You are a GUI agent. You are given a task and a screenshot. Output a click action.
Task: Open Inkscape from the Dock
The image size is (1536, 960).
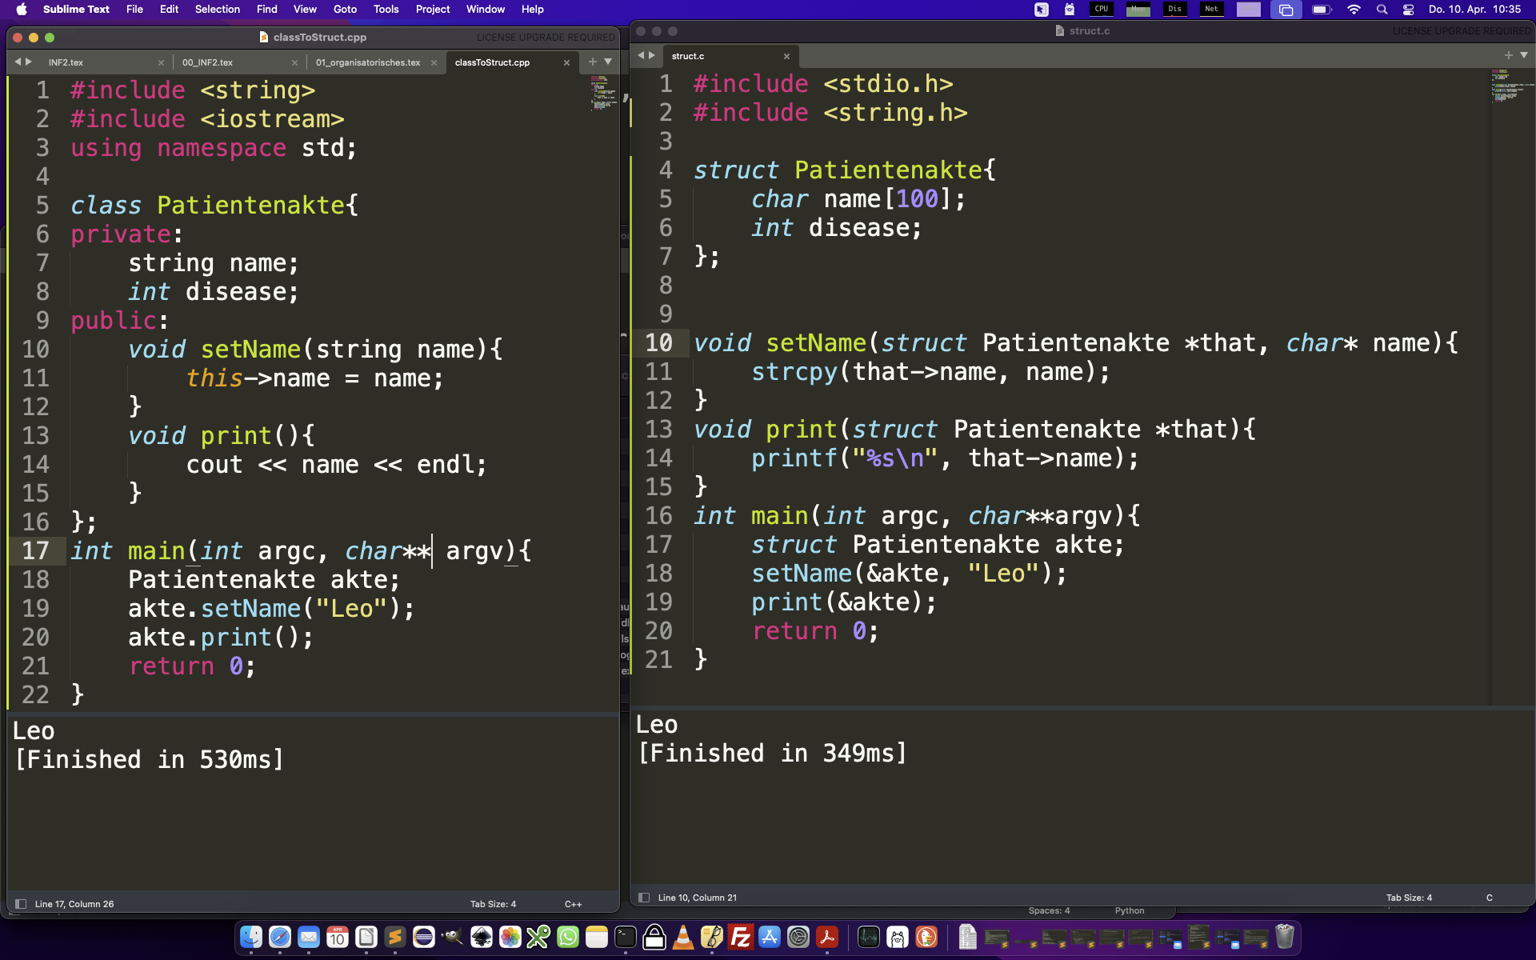pyautogui.click(x=482, y=936)
